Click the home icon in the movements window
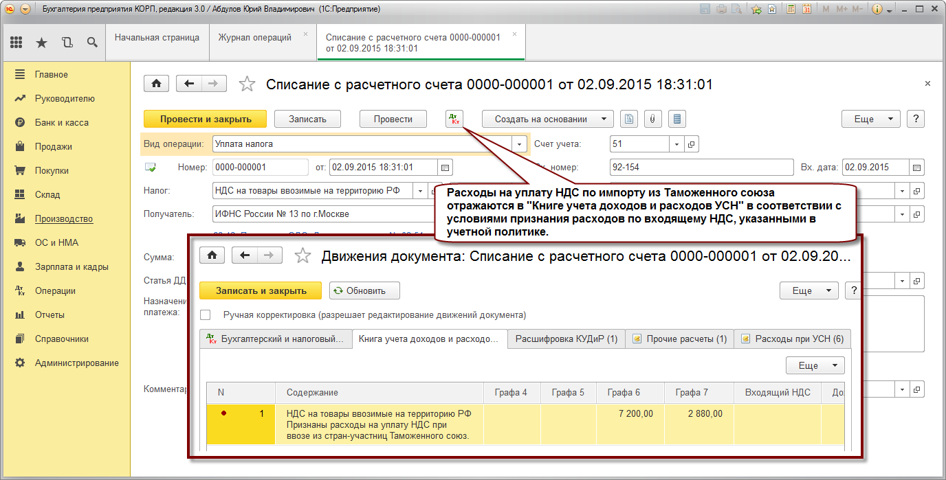 click(212, 255)
